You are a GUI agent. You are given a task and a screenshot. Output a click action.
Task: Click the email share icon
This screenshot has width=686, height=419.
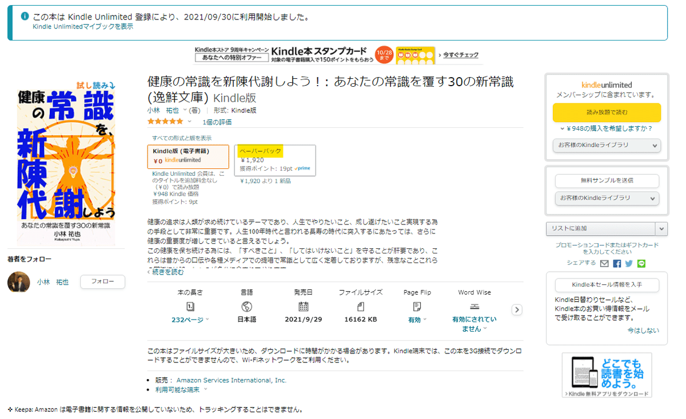point(604,264)
